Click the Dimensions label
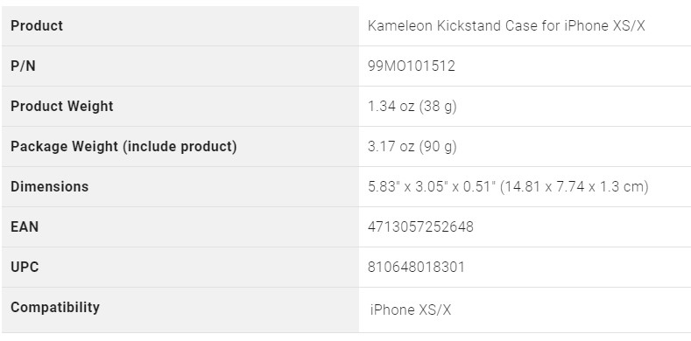 pyautogui.click(x=50, y=186)
